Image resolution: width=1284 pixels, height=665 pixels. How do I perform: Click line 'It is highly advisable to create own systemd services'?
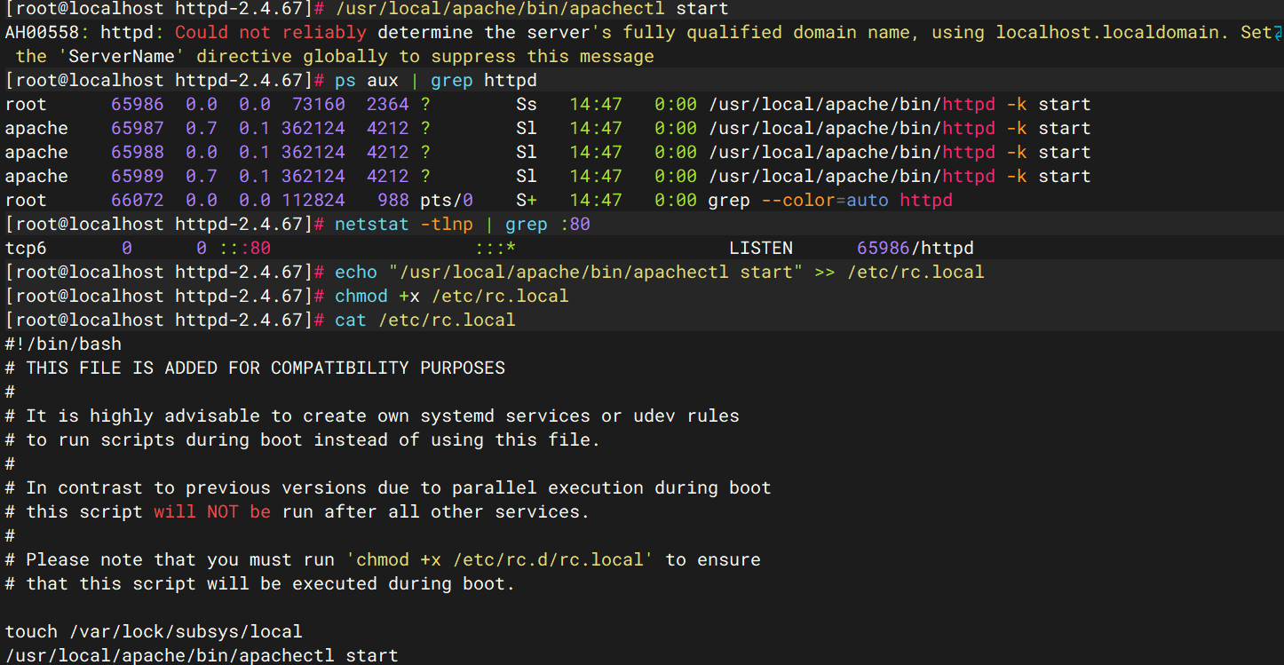pyautogui.click(x=372, y=416)
